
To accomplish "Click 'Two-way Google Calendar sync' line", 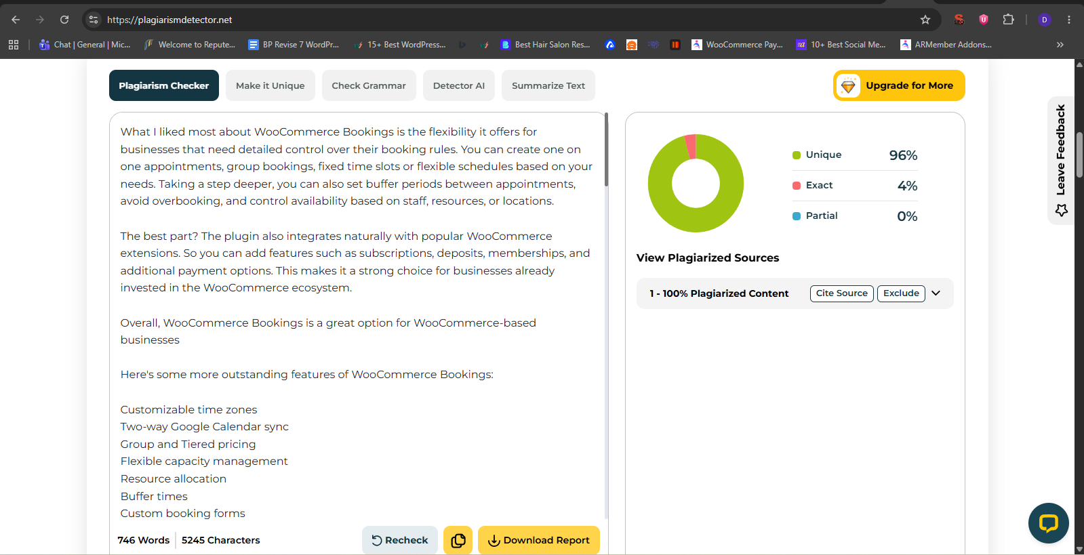I will coord(205,427).
